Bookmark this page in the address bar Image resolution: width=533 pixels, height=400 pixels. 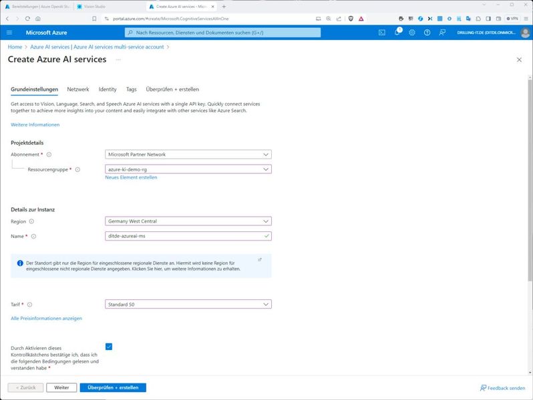[94, 19]
